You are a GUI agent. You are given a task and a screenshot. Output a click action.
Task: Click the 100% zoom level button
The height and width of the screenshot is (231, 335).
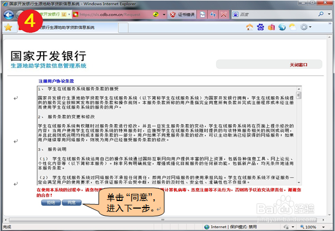308,227
